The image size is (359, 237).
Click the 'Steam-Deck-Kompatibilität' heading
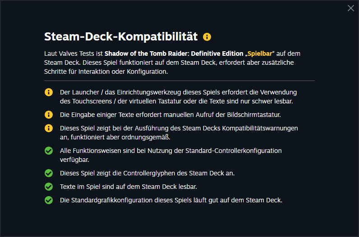[x=121, y=36]
